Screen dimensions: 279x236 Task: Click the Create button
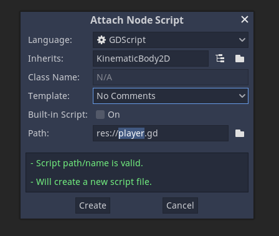(x=93, y=205)
